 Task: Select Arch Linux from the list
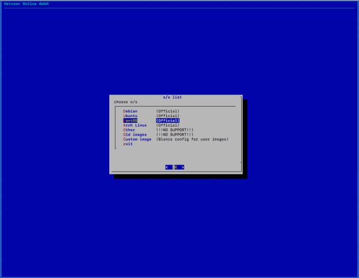pos(135,126)
